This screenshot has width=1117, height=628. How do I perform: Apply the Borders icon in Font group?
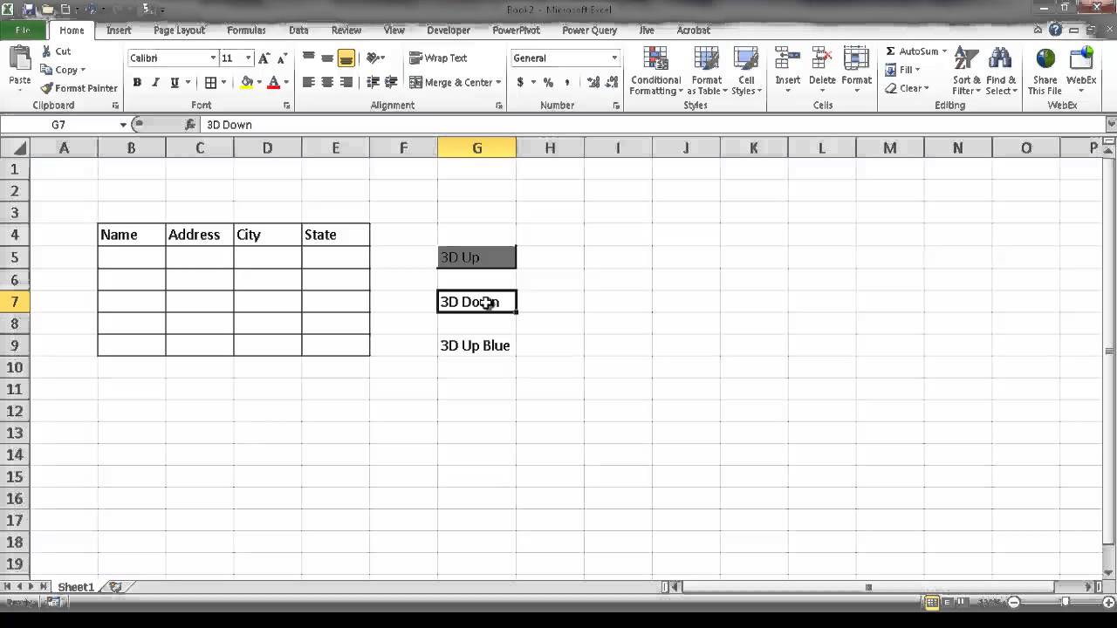tap(210, 83)
